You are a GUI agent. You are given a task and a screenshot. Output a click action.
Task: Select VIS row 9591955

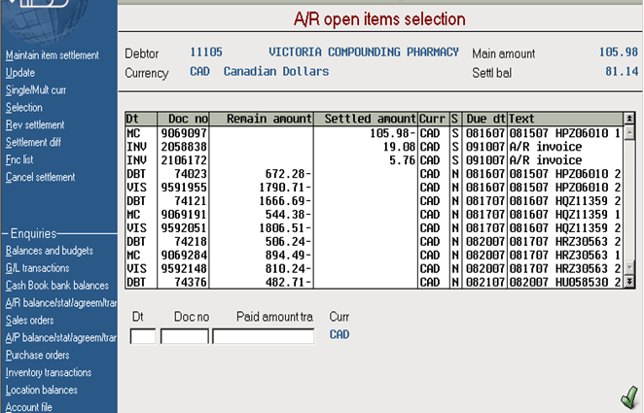375,188
